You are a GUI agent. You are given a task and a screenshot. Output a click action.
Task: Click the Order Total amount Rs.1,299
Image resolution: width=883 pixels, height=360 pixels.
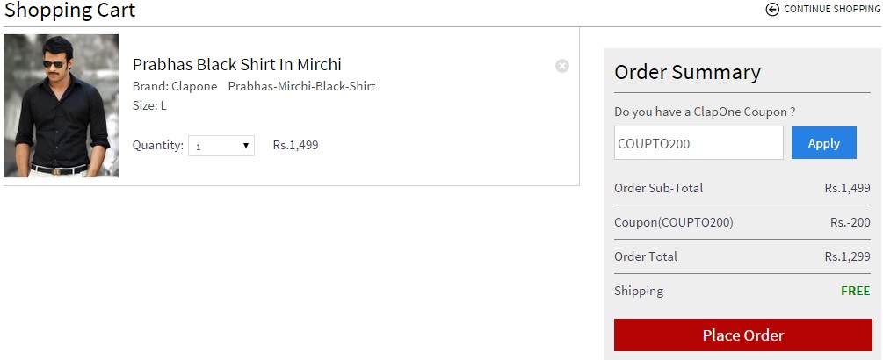click(847, 257)
